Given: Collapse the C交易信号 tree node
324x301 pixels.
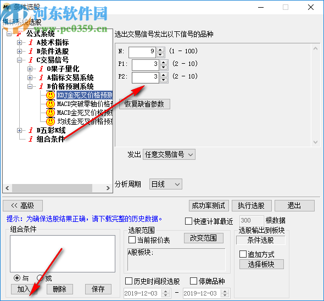Looking at the screenshot, I should click(x=19, y=60).
